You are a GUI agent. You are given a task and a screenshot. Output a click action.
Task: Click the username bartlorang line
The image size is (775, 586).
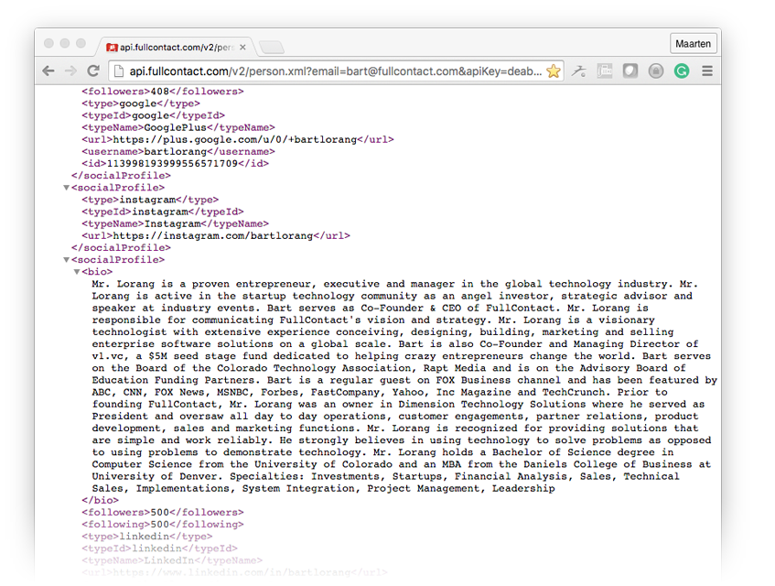point(178,152)
